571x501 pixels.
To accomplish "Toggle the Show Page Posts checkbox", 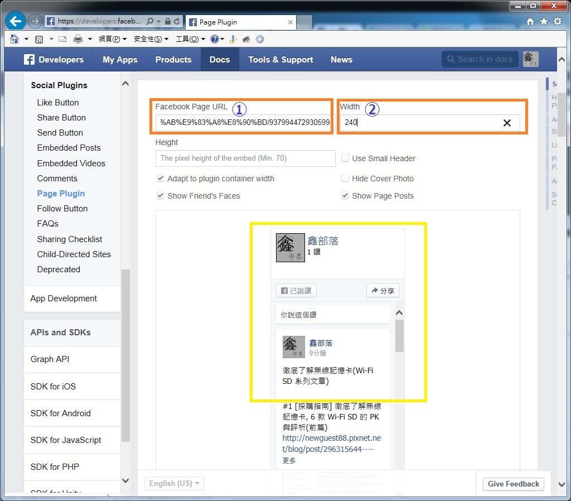I will click(345, 196).
